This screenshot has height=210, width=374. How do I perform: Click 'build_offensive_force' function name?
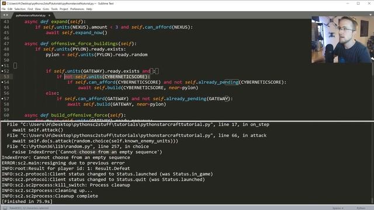tap(79, 116)
